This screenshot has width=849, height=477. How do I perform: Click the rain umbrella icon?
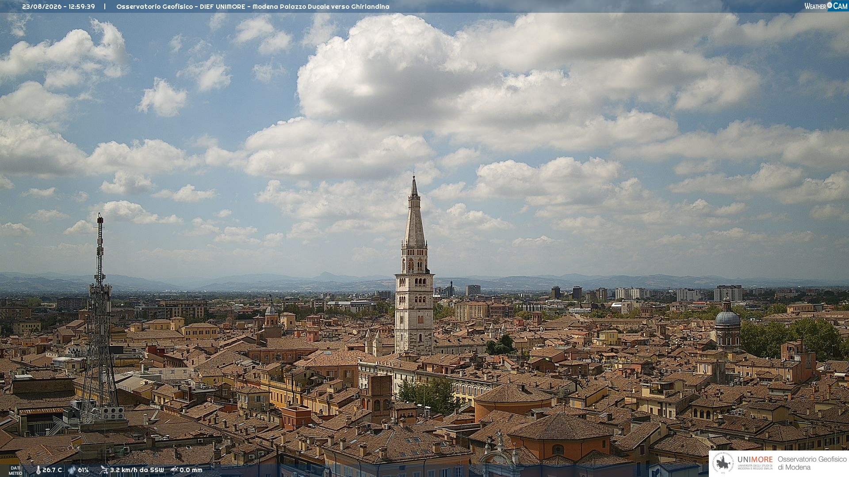[174, 470]
